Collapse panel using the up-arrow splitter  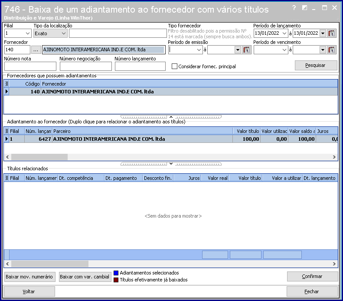[x=171, y=117]
